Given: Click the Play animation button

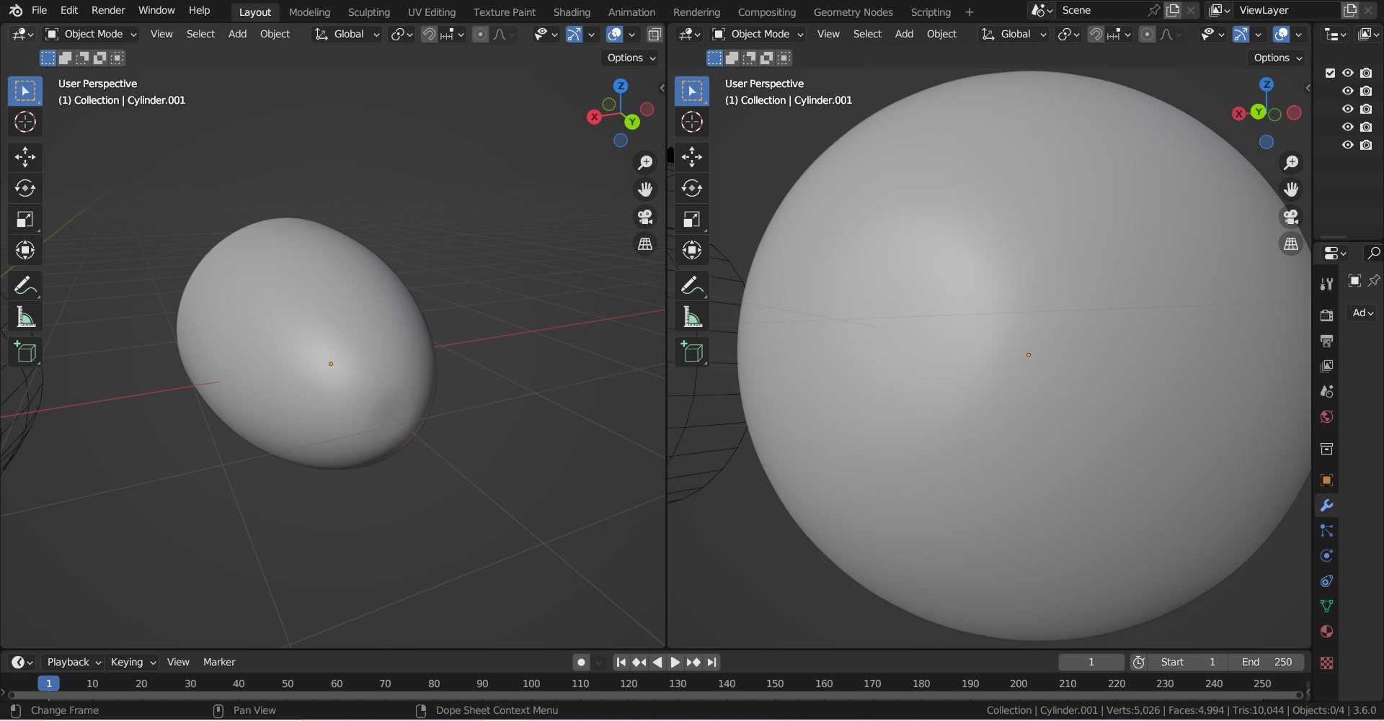Looking at the screenshot, I should (x=675, y=662).
